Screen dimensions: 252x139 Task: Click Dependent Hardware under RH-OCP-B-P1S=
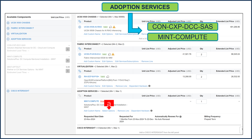[138, 86]
